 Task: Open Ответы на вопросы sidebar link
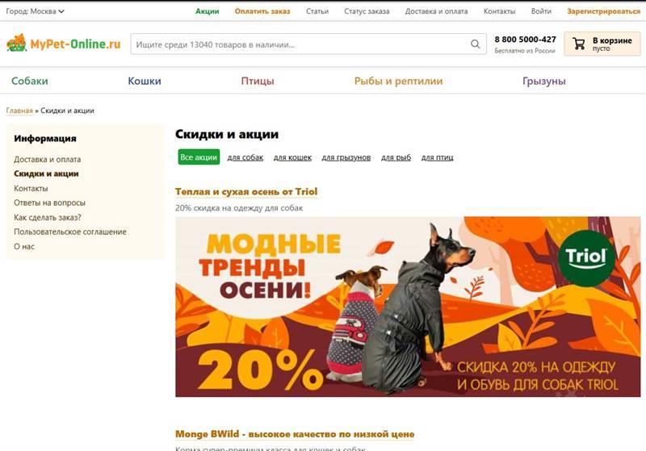49,203
